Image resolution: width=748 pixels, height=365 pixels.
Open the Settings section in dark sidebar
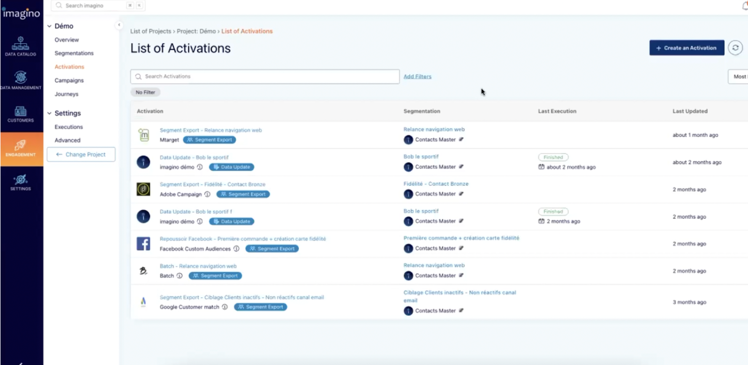coord(21,182)
